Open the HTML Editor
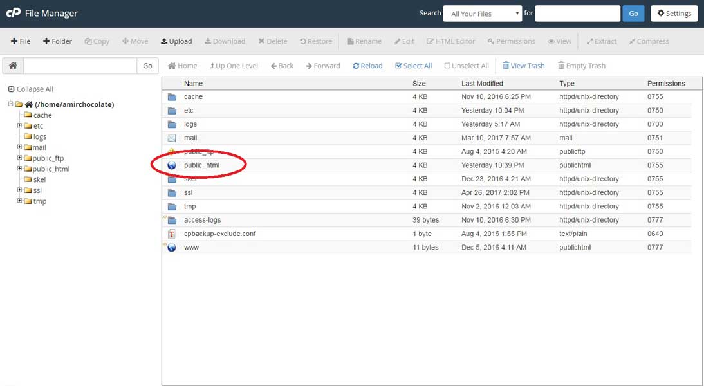Screen dimensions: 704x386 coord(450,41)
